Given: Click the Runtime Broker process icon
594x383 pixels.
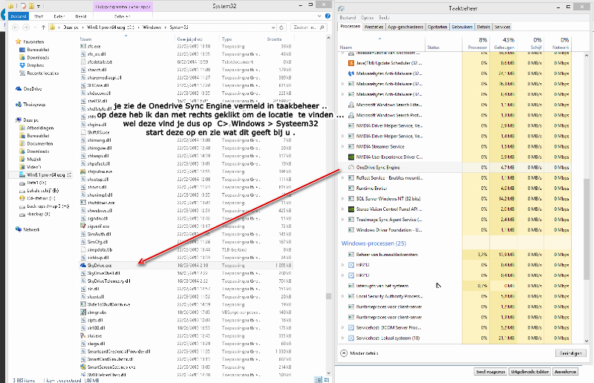Looking at the screenshot, I should point(351,188).
